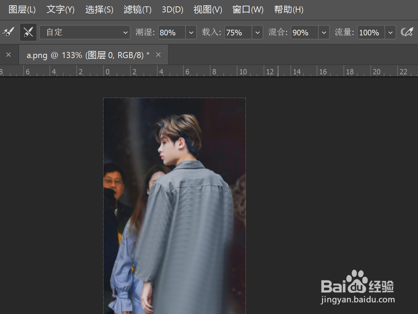Click the 潮湿 80% value field
The image size is (418, 314).
172,32
